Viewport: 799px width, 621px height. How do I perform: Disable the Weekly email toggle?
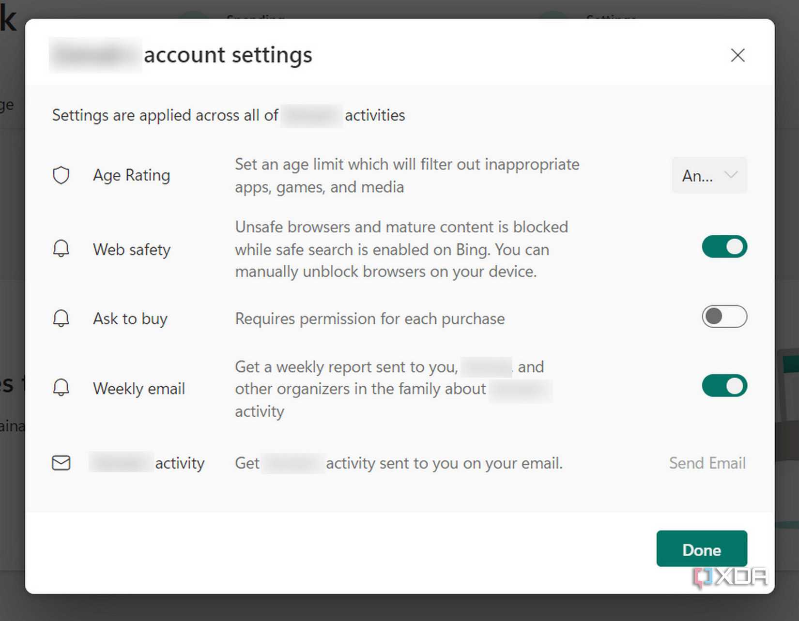(724, 386)
